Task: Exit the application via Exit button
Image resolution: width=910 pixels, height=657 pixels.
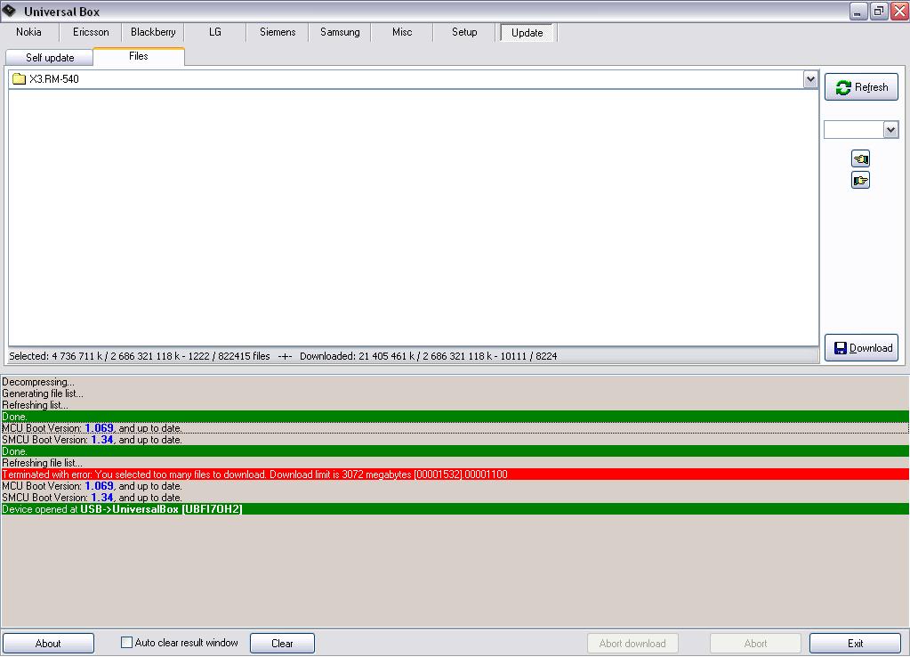Action: pos(856,643)
